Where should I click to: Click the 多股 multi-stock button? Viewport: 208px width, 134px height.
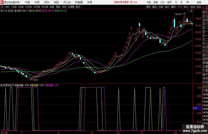pos(161,7)
